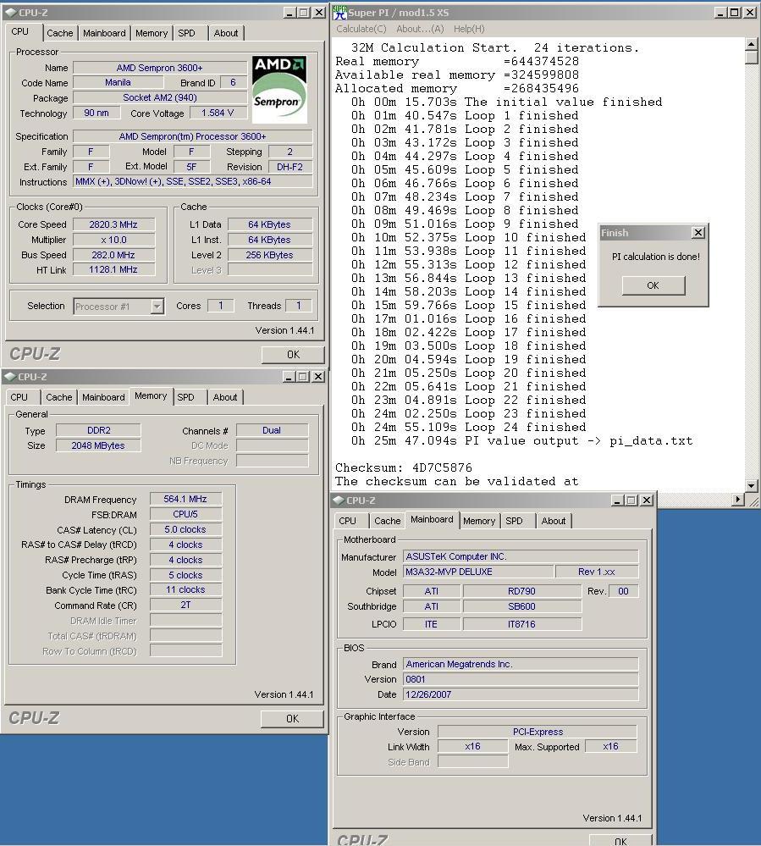The image size is (761, 846).
Task: Click the Model M3A32-MVP DELUXE field
Action: 478,572
